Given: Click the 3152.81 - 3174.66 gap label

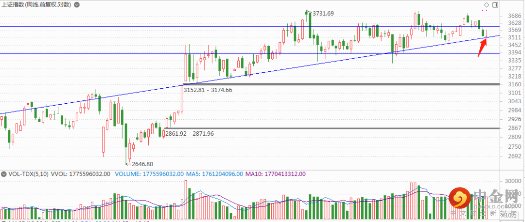Looking at the screenshot, I should (208, 90).
